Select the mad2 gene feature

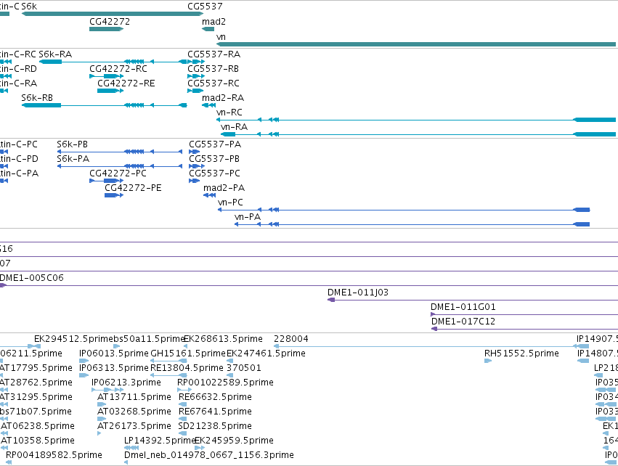click(208, 29)
